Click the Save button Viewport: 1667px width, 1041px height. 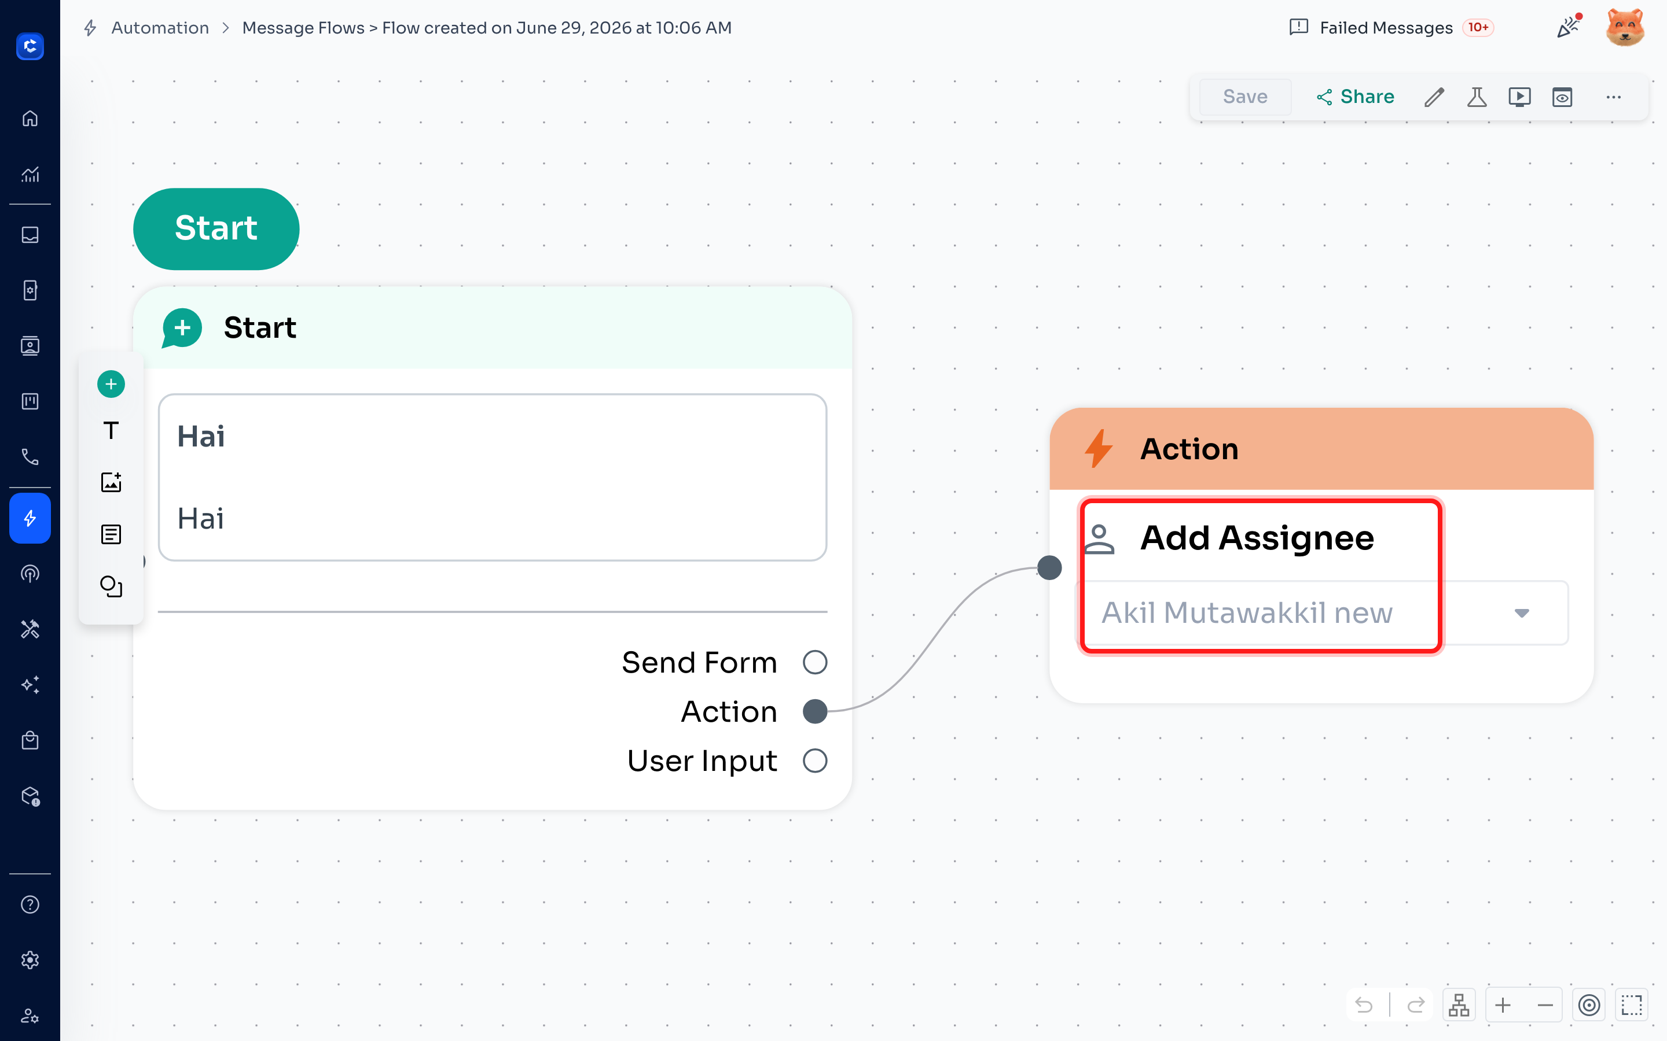(1244, 97)
